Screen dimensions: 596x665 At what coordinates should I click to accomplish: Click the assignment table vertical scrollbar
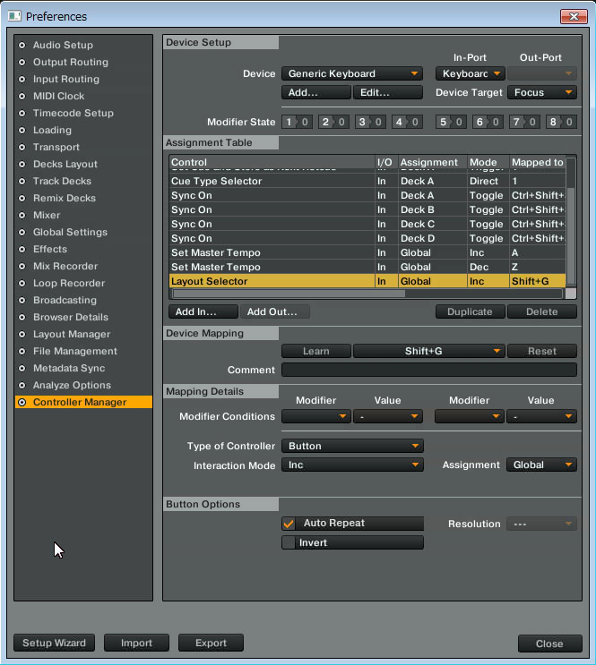point(571,235)
